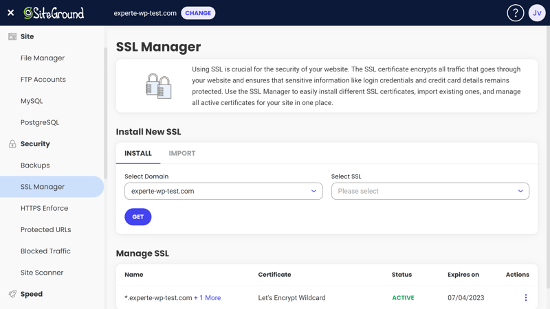Open actions menu for Let's Encrypt Wildcard certificate
The height and width of the screenshot is (309, 550).
coord(525,297)
